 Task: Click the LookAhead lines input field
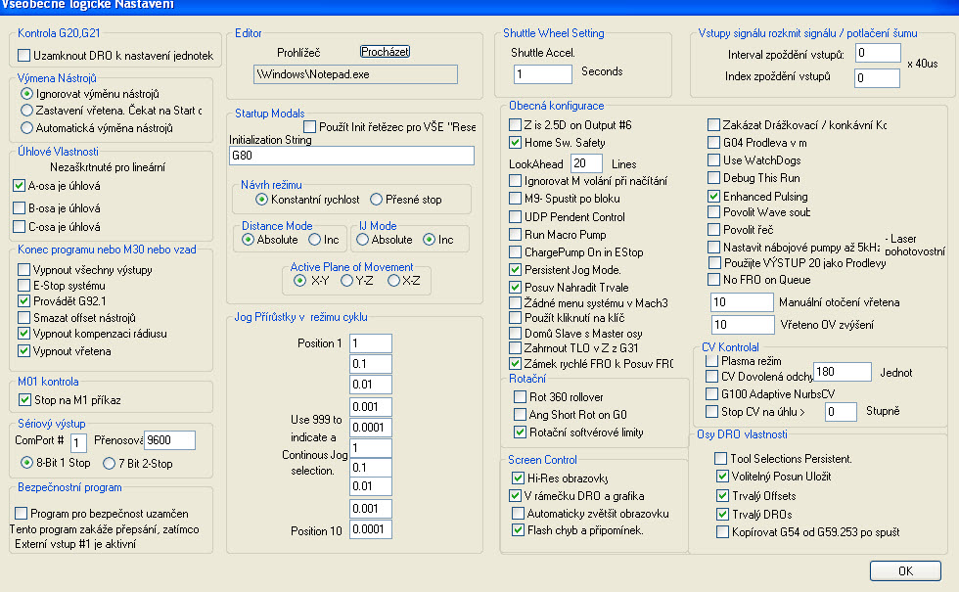pos(586,162)
